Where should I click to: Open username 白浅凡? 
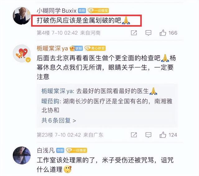point(46,151)
